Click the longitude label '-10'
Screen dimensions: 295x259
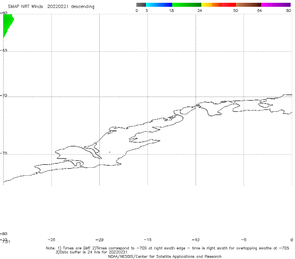196,240
